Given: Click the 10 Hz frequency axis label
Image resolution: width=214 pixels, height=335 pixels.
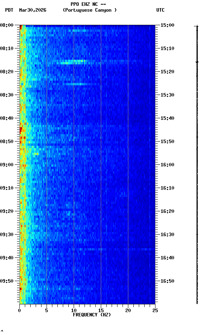Looking at the screenshot, I should [74, 311].
